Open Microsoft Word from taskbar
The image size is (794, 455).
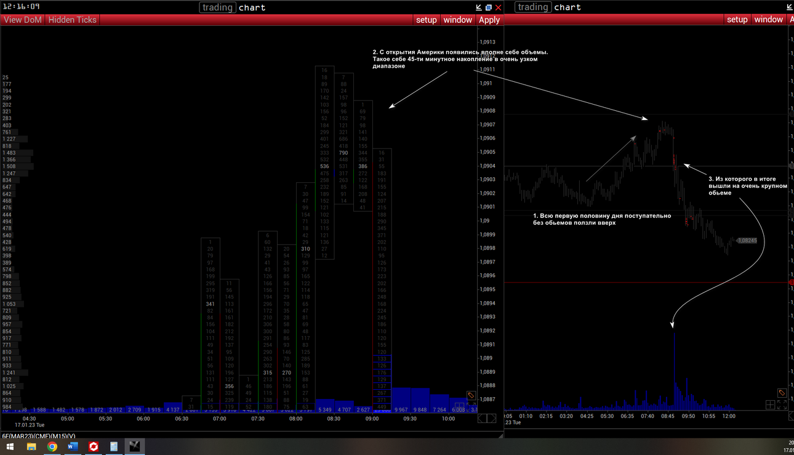tap(73, 446)
